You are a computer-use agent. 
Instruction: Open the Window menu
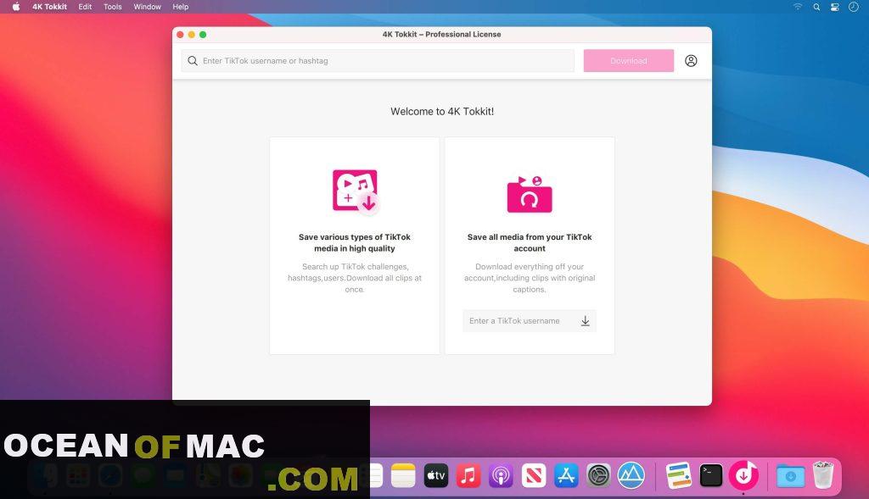[147, 7]
